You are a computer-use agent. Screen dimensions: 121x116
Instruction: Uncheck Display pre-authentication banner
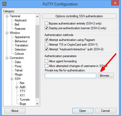point(46,28)
